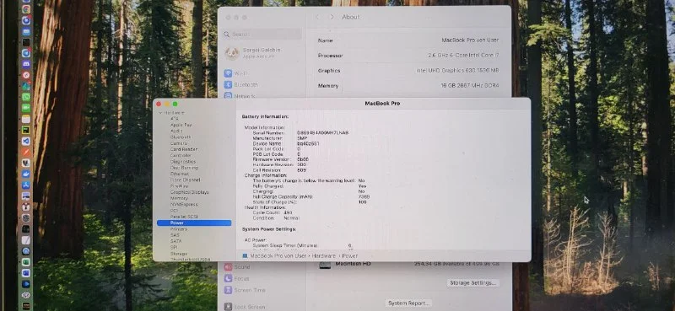This screenshot has width=675, height=311.
Task: Select SPI in hardware list
Action: click(x=174, y=247)
